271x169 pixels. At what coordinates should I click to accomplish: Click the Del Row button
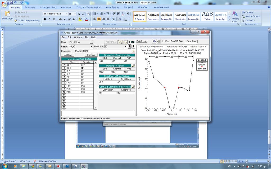point(67,55)
